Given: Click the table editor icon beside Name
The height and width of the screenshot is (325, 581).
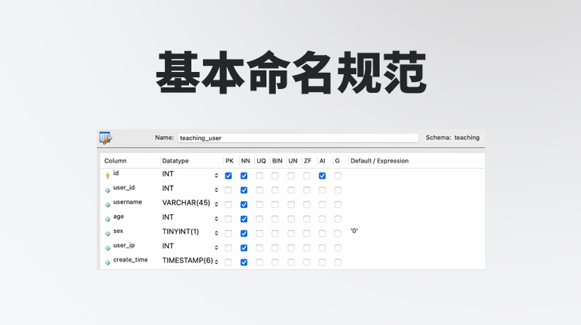Looking at the screenshot, I should [x=106, y=138].
